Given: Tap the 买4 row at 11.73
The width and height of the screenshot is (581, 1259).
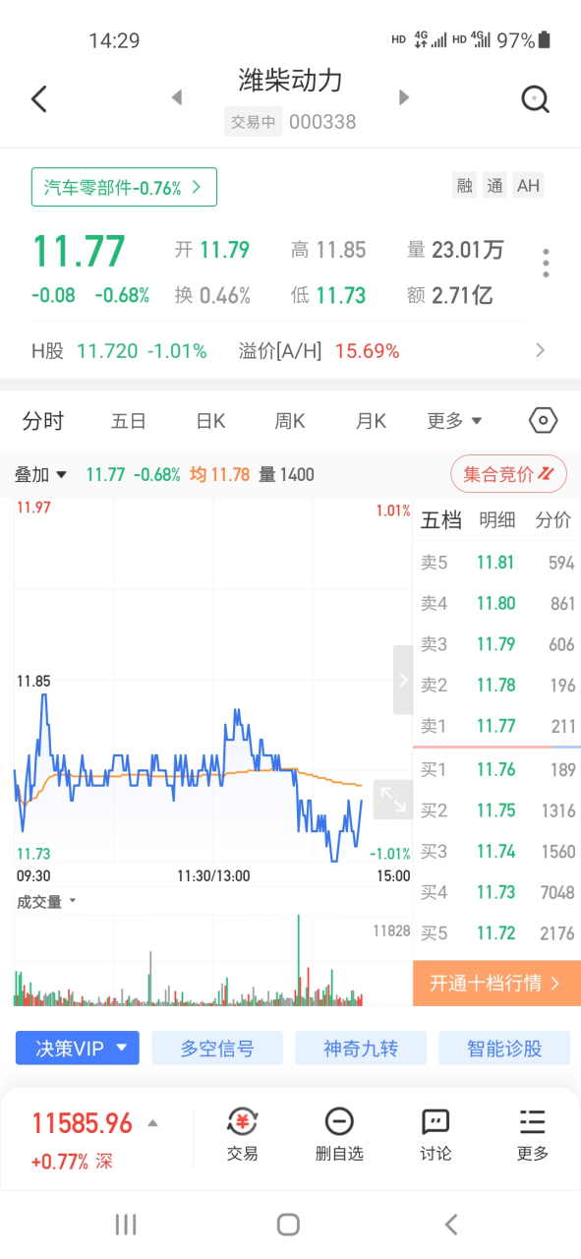Looking at the screenshot, I should tap(496, 892).
